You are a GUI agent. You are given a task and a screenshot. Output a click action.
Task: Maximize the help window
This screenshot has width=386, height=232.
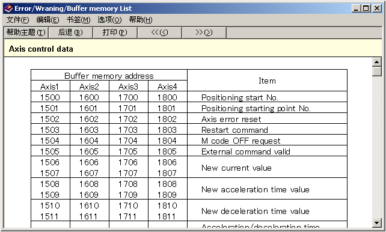point(366,8)
